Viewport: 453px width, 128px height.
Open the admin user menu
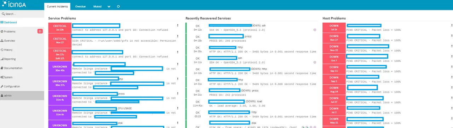click(22, 96)
